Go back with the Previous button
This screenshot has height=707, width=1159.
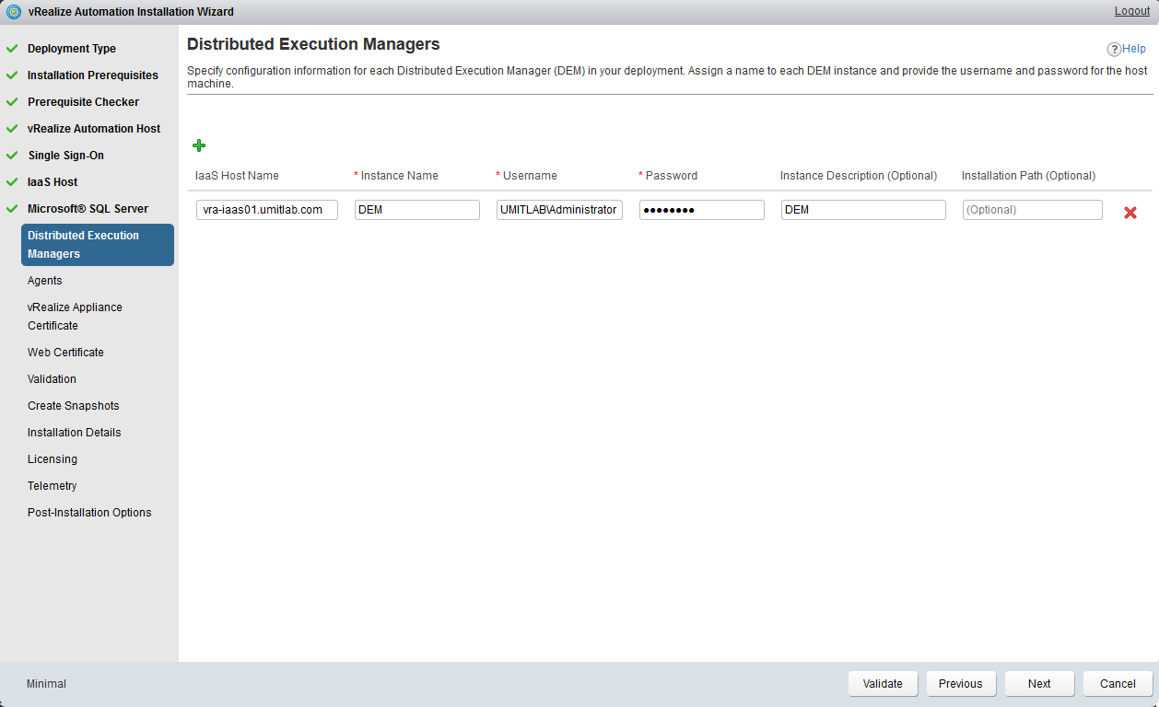pos(960,684)
